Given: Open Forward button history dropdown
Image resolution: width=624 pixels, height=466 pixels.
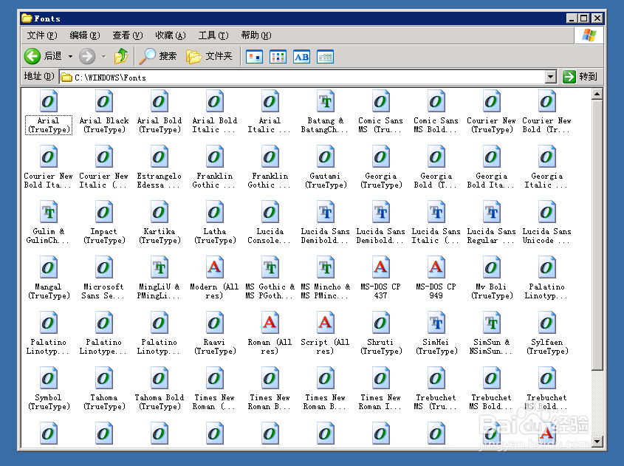Looking at the screenshot, I should click(104, 57).
